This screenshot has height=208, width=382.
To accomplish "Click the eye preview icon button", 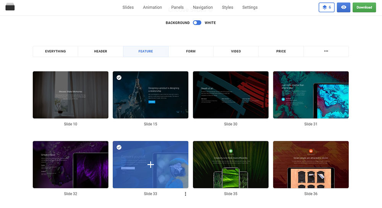I will pyautogui.click(x=343, y=7).
